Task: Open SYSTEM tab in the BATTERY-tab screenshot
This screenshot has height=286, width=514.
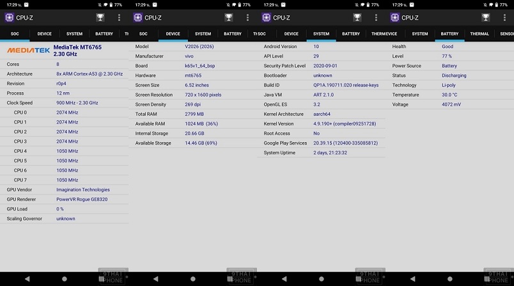Action: (x=419, y=33)
